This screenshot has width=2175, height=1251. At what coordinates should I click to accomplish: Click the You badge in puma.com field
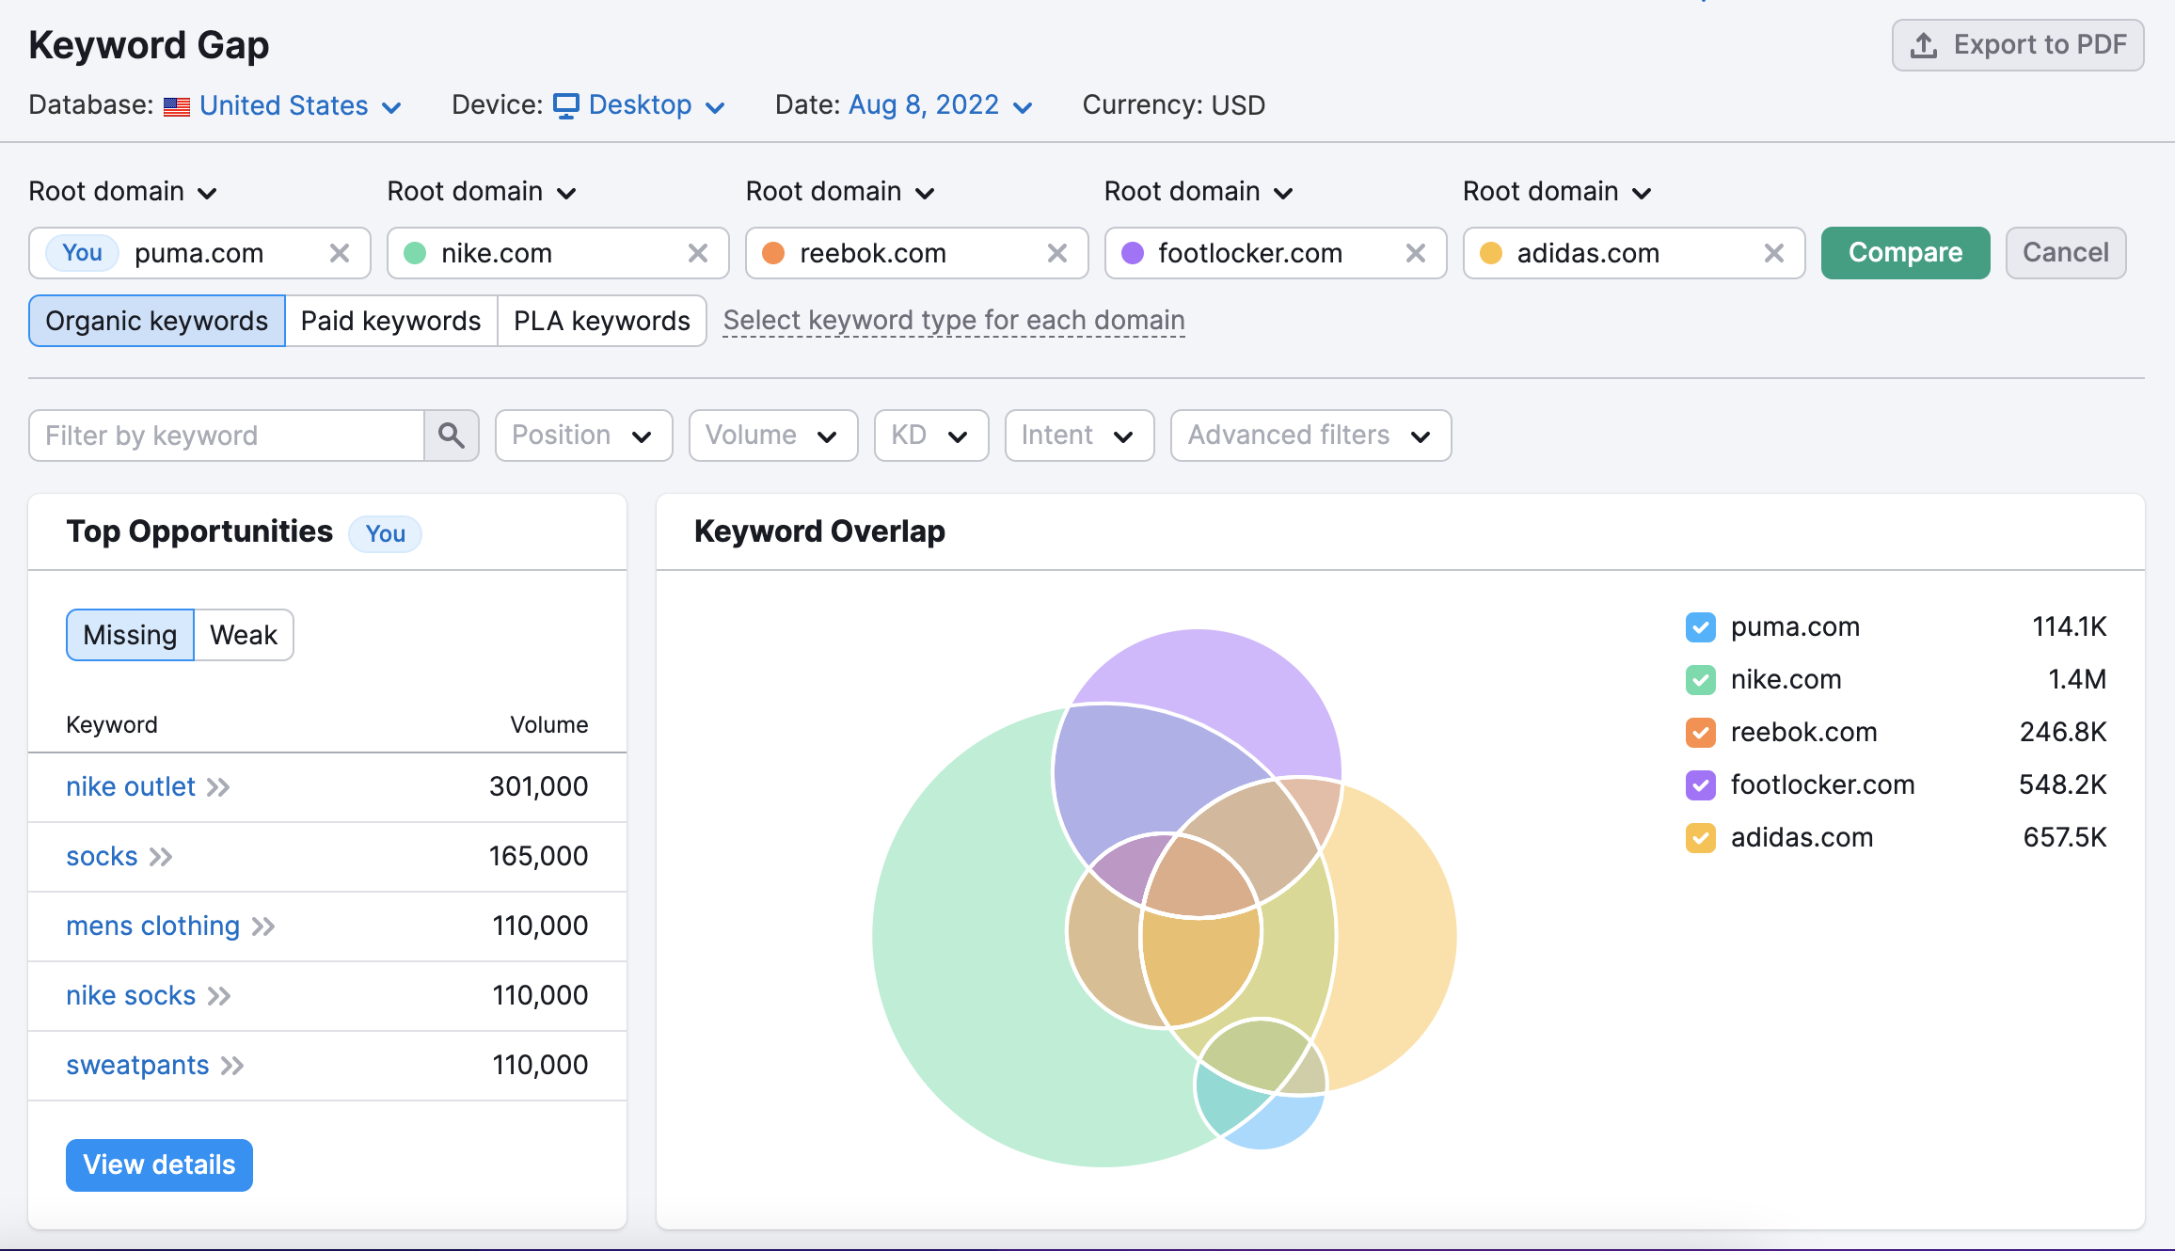click(82, 253)
